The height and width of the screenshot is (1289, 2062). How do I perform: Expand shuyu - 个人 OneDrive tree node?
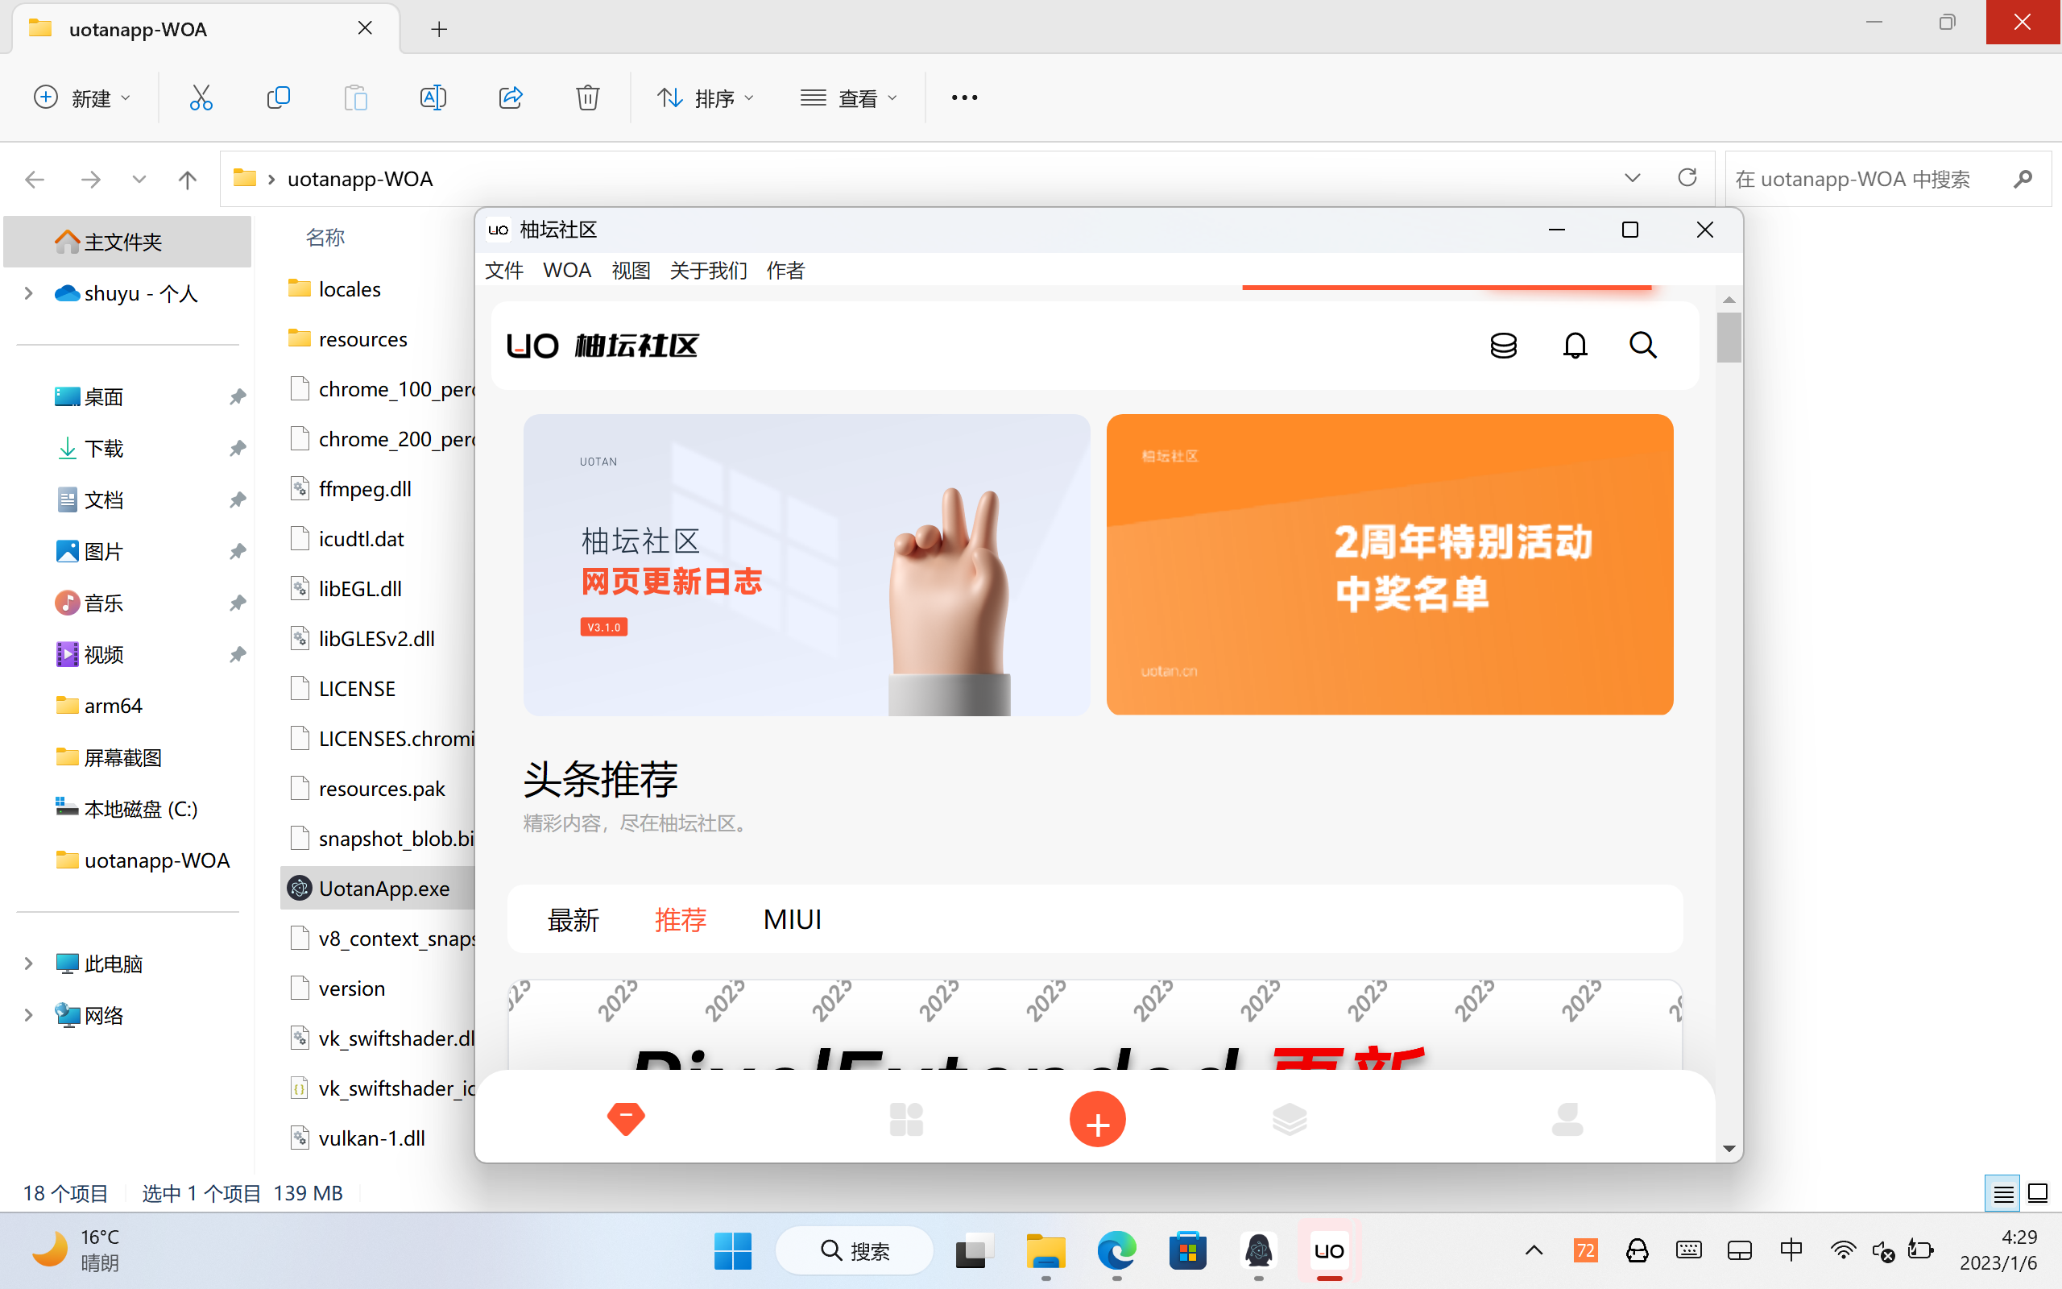pos(28,293)
